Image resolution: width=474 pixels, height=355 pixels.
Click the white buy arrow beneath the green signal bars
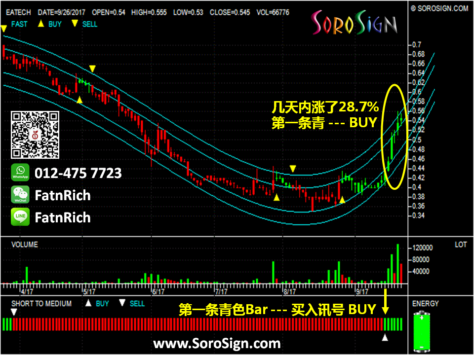[385, 337]
